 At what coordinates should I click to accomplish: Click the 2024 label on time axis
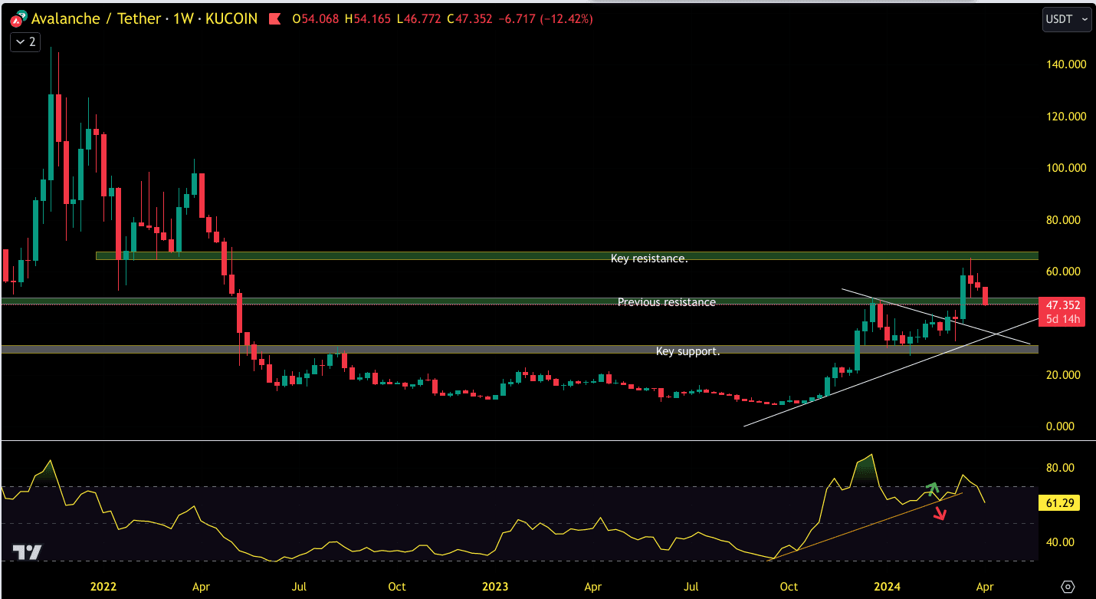click(x=888, y=587)
